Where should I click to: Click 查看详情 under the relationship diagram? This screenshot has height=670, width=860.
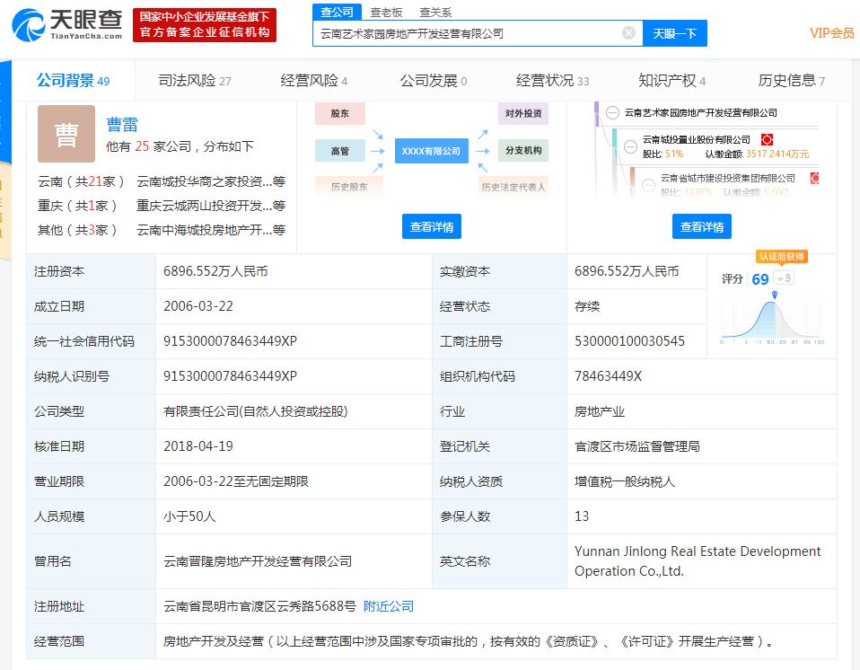click(x=432, y=226)
